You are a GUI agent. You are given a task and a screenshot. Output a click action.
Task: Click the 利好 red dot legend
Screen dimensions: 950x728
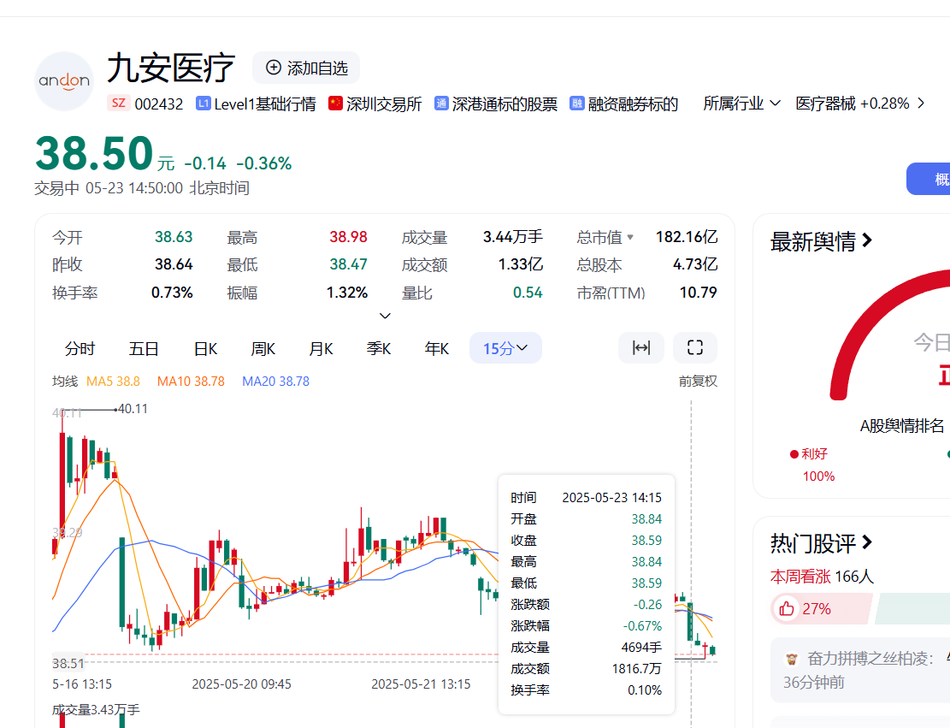pos(794,454)
